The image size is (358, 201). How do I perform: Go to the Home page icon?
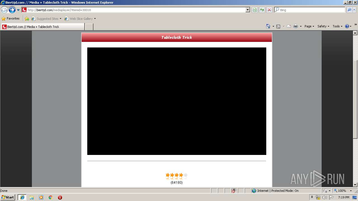(268, 26)
